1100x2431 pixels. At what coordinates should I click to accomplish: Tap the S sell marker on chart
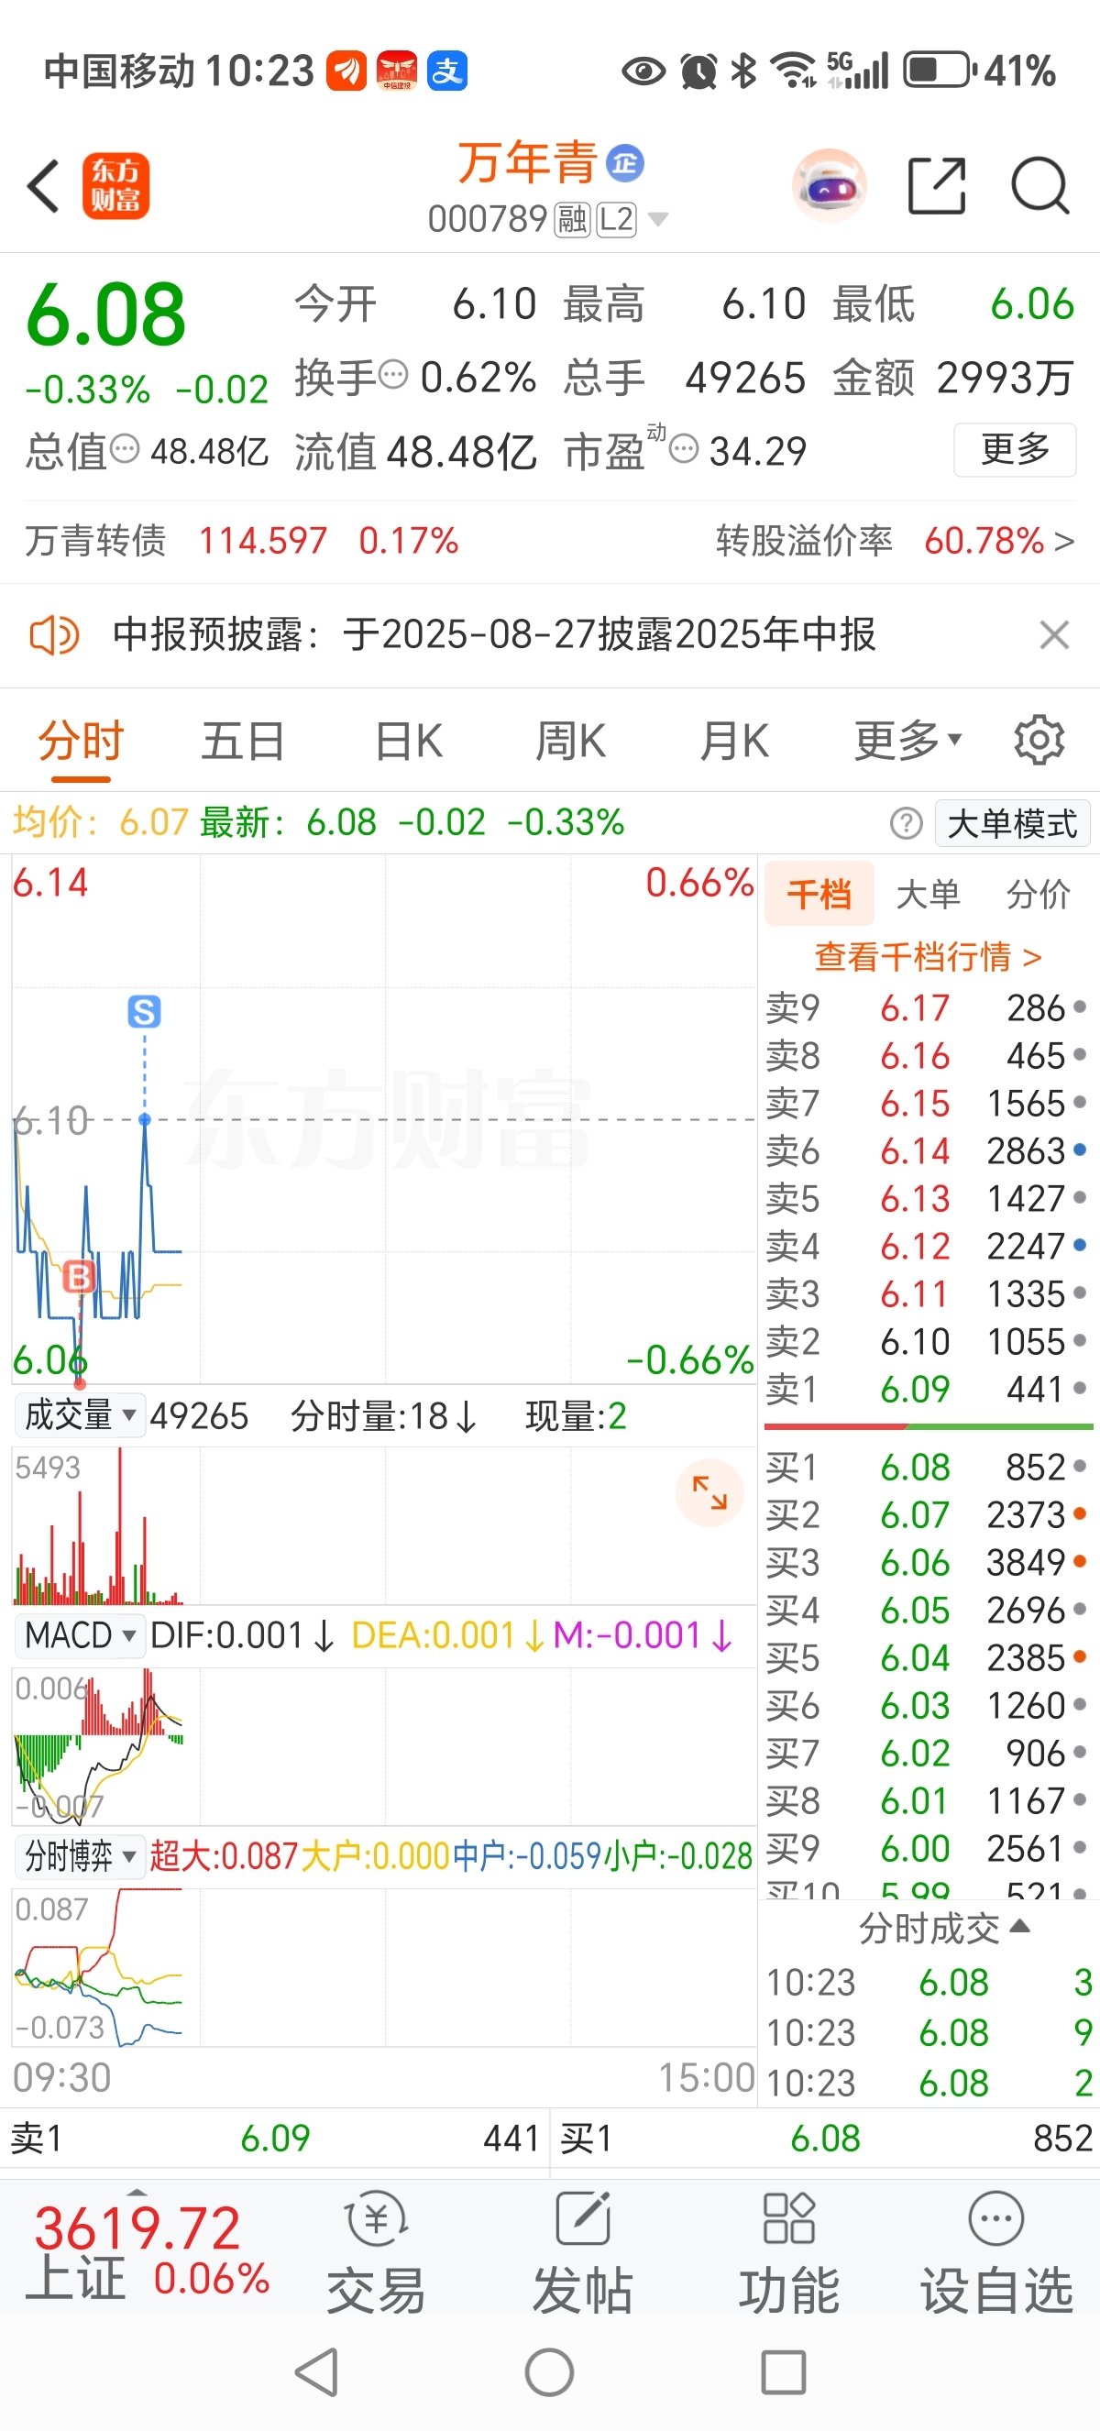[144, 1012]
